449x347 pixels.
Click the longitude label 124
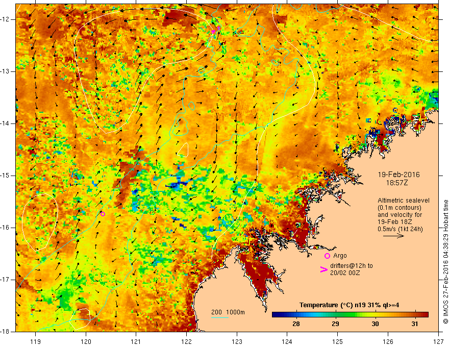point(287,341)
